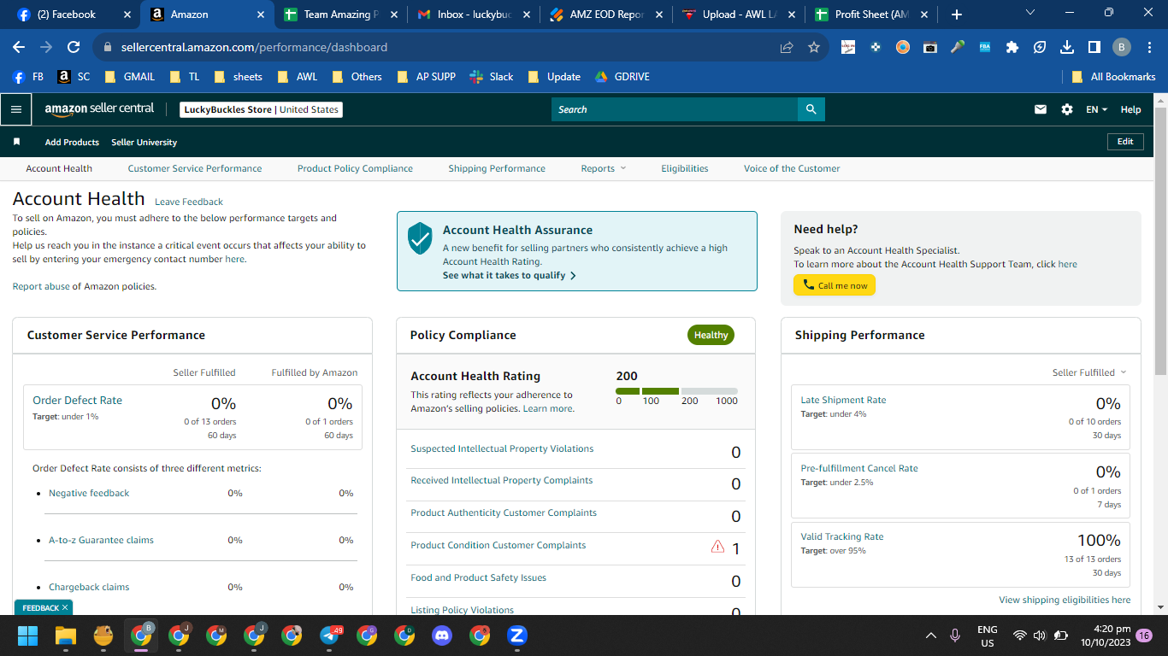Screen dimensions: 1168x656
Task: Open the FB bookmark in bookmarks bar
Action: click(28, 76)
